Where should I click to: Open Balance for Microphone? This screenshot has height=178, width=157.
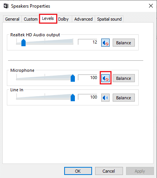[124, 78]
